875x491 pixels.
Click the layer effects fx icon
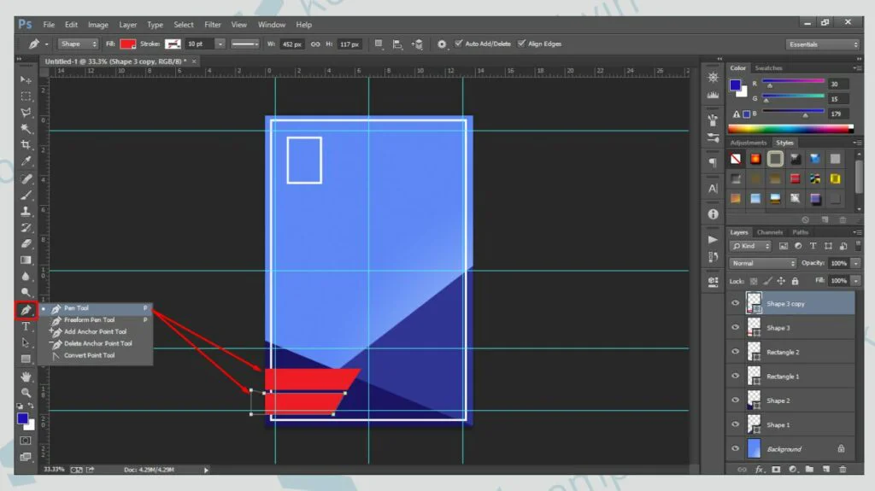click(x=758, y=469)
